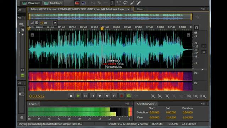Click the green loop icon in left panel
The width and height of the screenshot is (227, 128).
coord(22,75)
